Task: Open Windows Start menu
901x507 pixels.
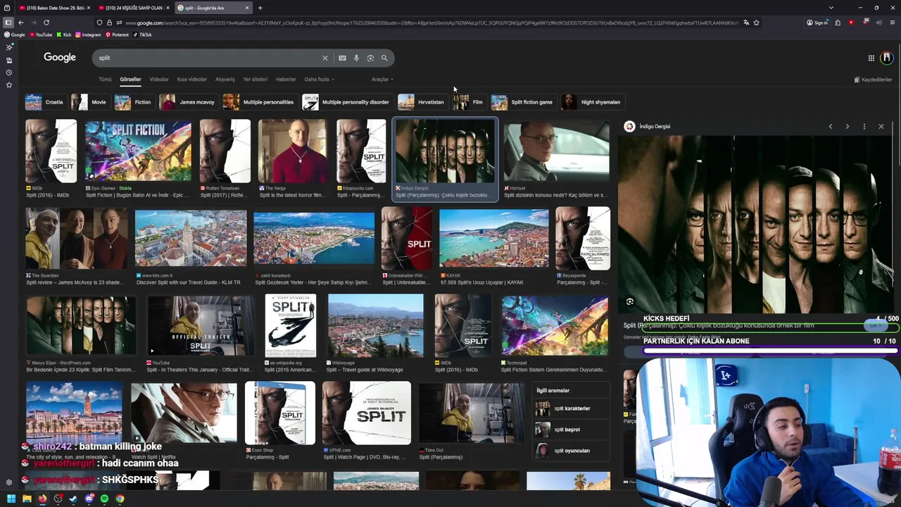Action: point(11,499)
